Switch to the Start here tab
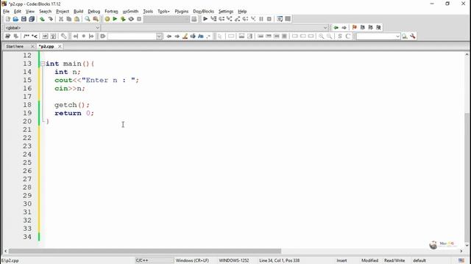This screenshot has height=264, width=471. [x=15, y=46]
